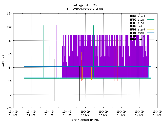Click x-axis tick label 12:00
This screenshot has width=162, height=122.
click(x=49, y=115)
